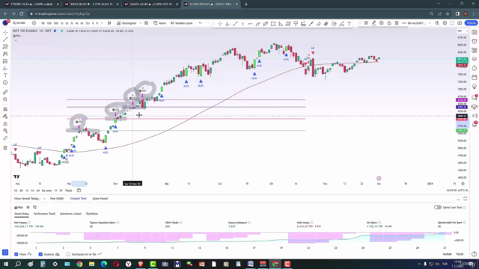The height and width of the screenshot is (269, 479).
Task: Select the text tool in left sidebar
Action: click(x=5, y=75)
